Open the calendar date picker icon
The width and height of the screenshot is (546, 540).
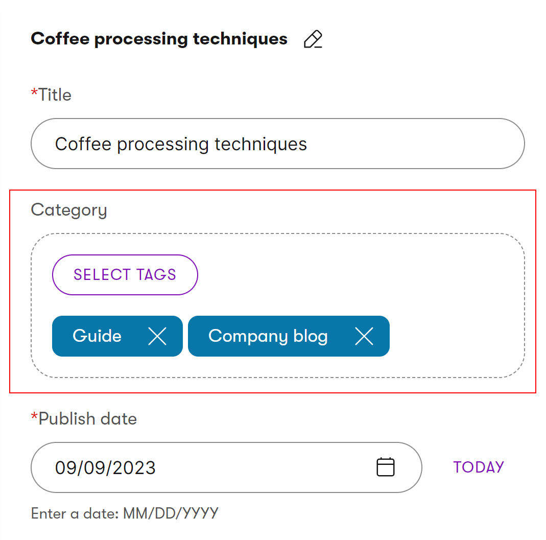[x=386, y=467]
